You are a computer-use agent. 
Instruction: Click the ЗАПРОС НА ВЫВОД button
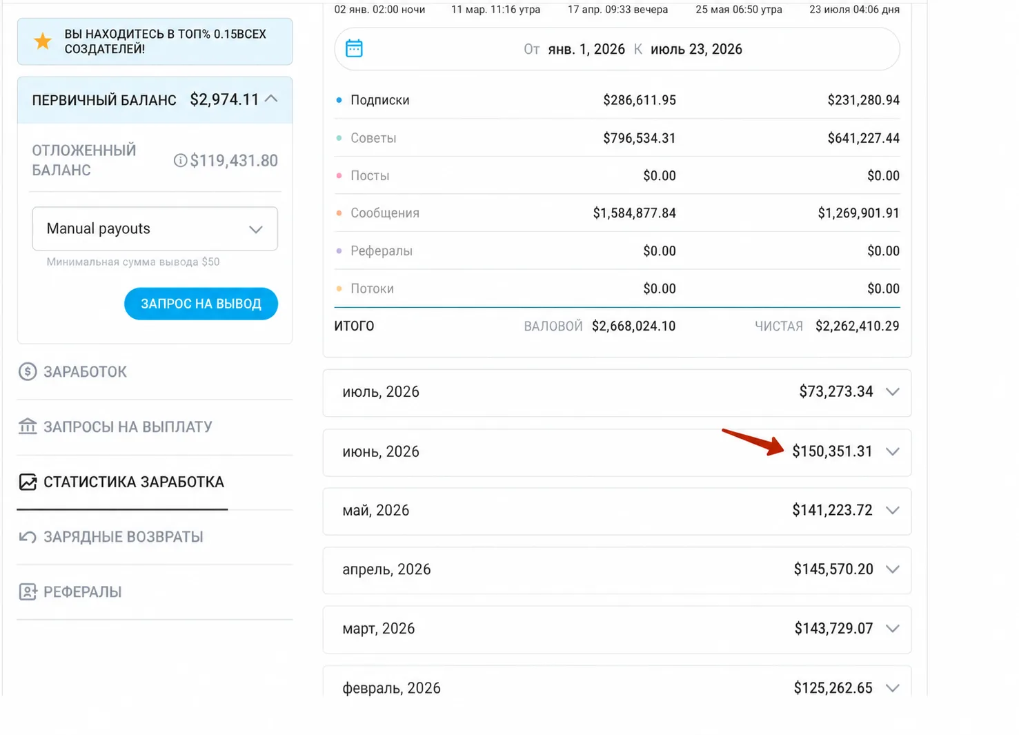(201, 304)
